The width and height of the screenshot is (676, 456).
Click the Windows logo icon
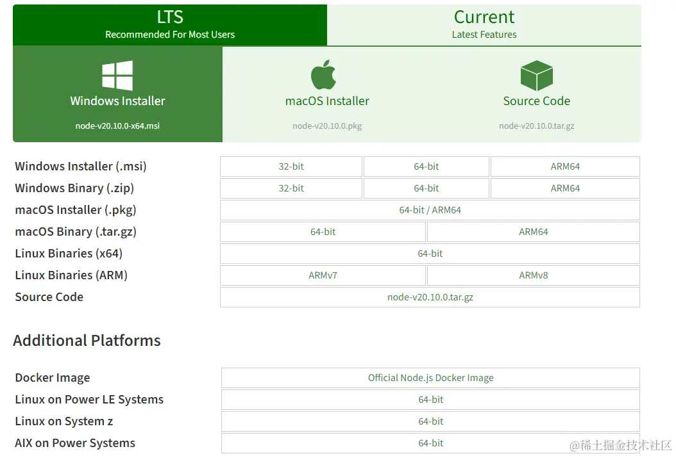pos(117,76)
